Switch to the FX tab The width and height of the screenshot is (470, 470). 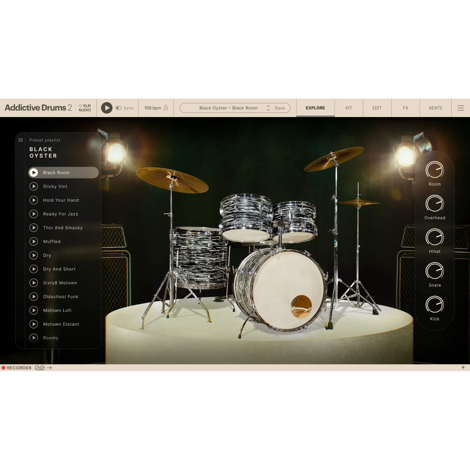[x=406, y=108]
